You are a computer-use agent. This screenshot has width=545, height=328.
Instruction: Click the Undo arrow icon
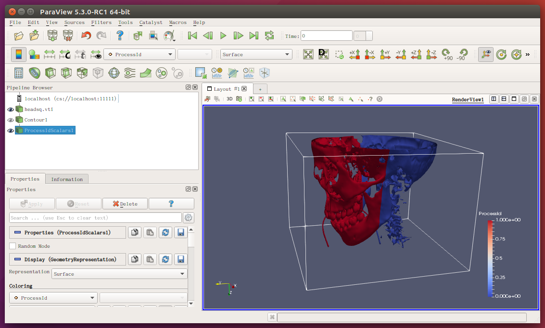point(86,36)
